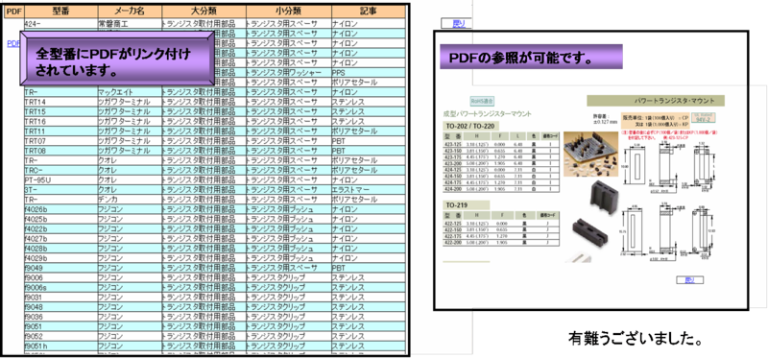
Task: Click the デンカ maker cell
Action: click(x=130, y=200)
